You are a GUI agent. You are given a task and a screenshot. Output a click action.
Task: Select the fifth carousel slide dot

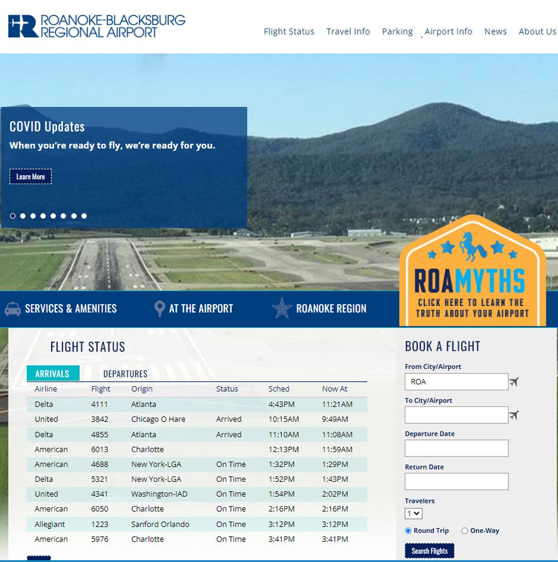coord(53,216)
